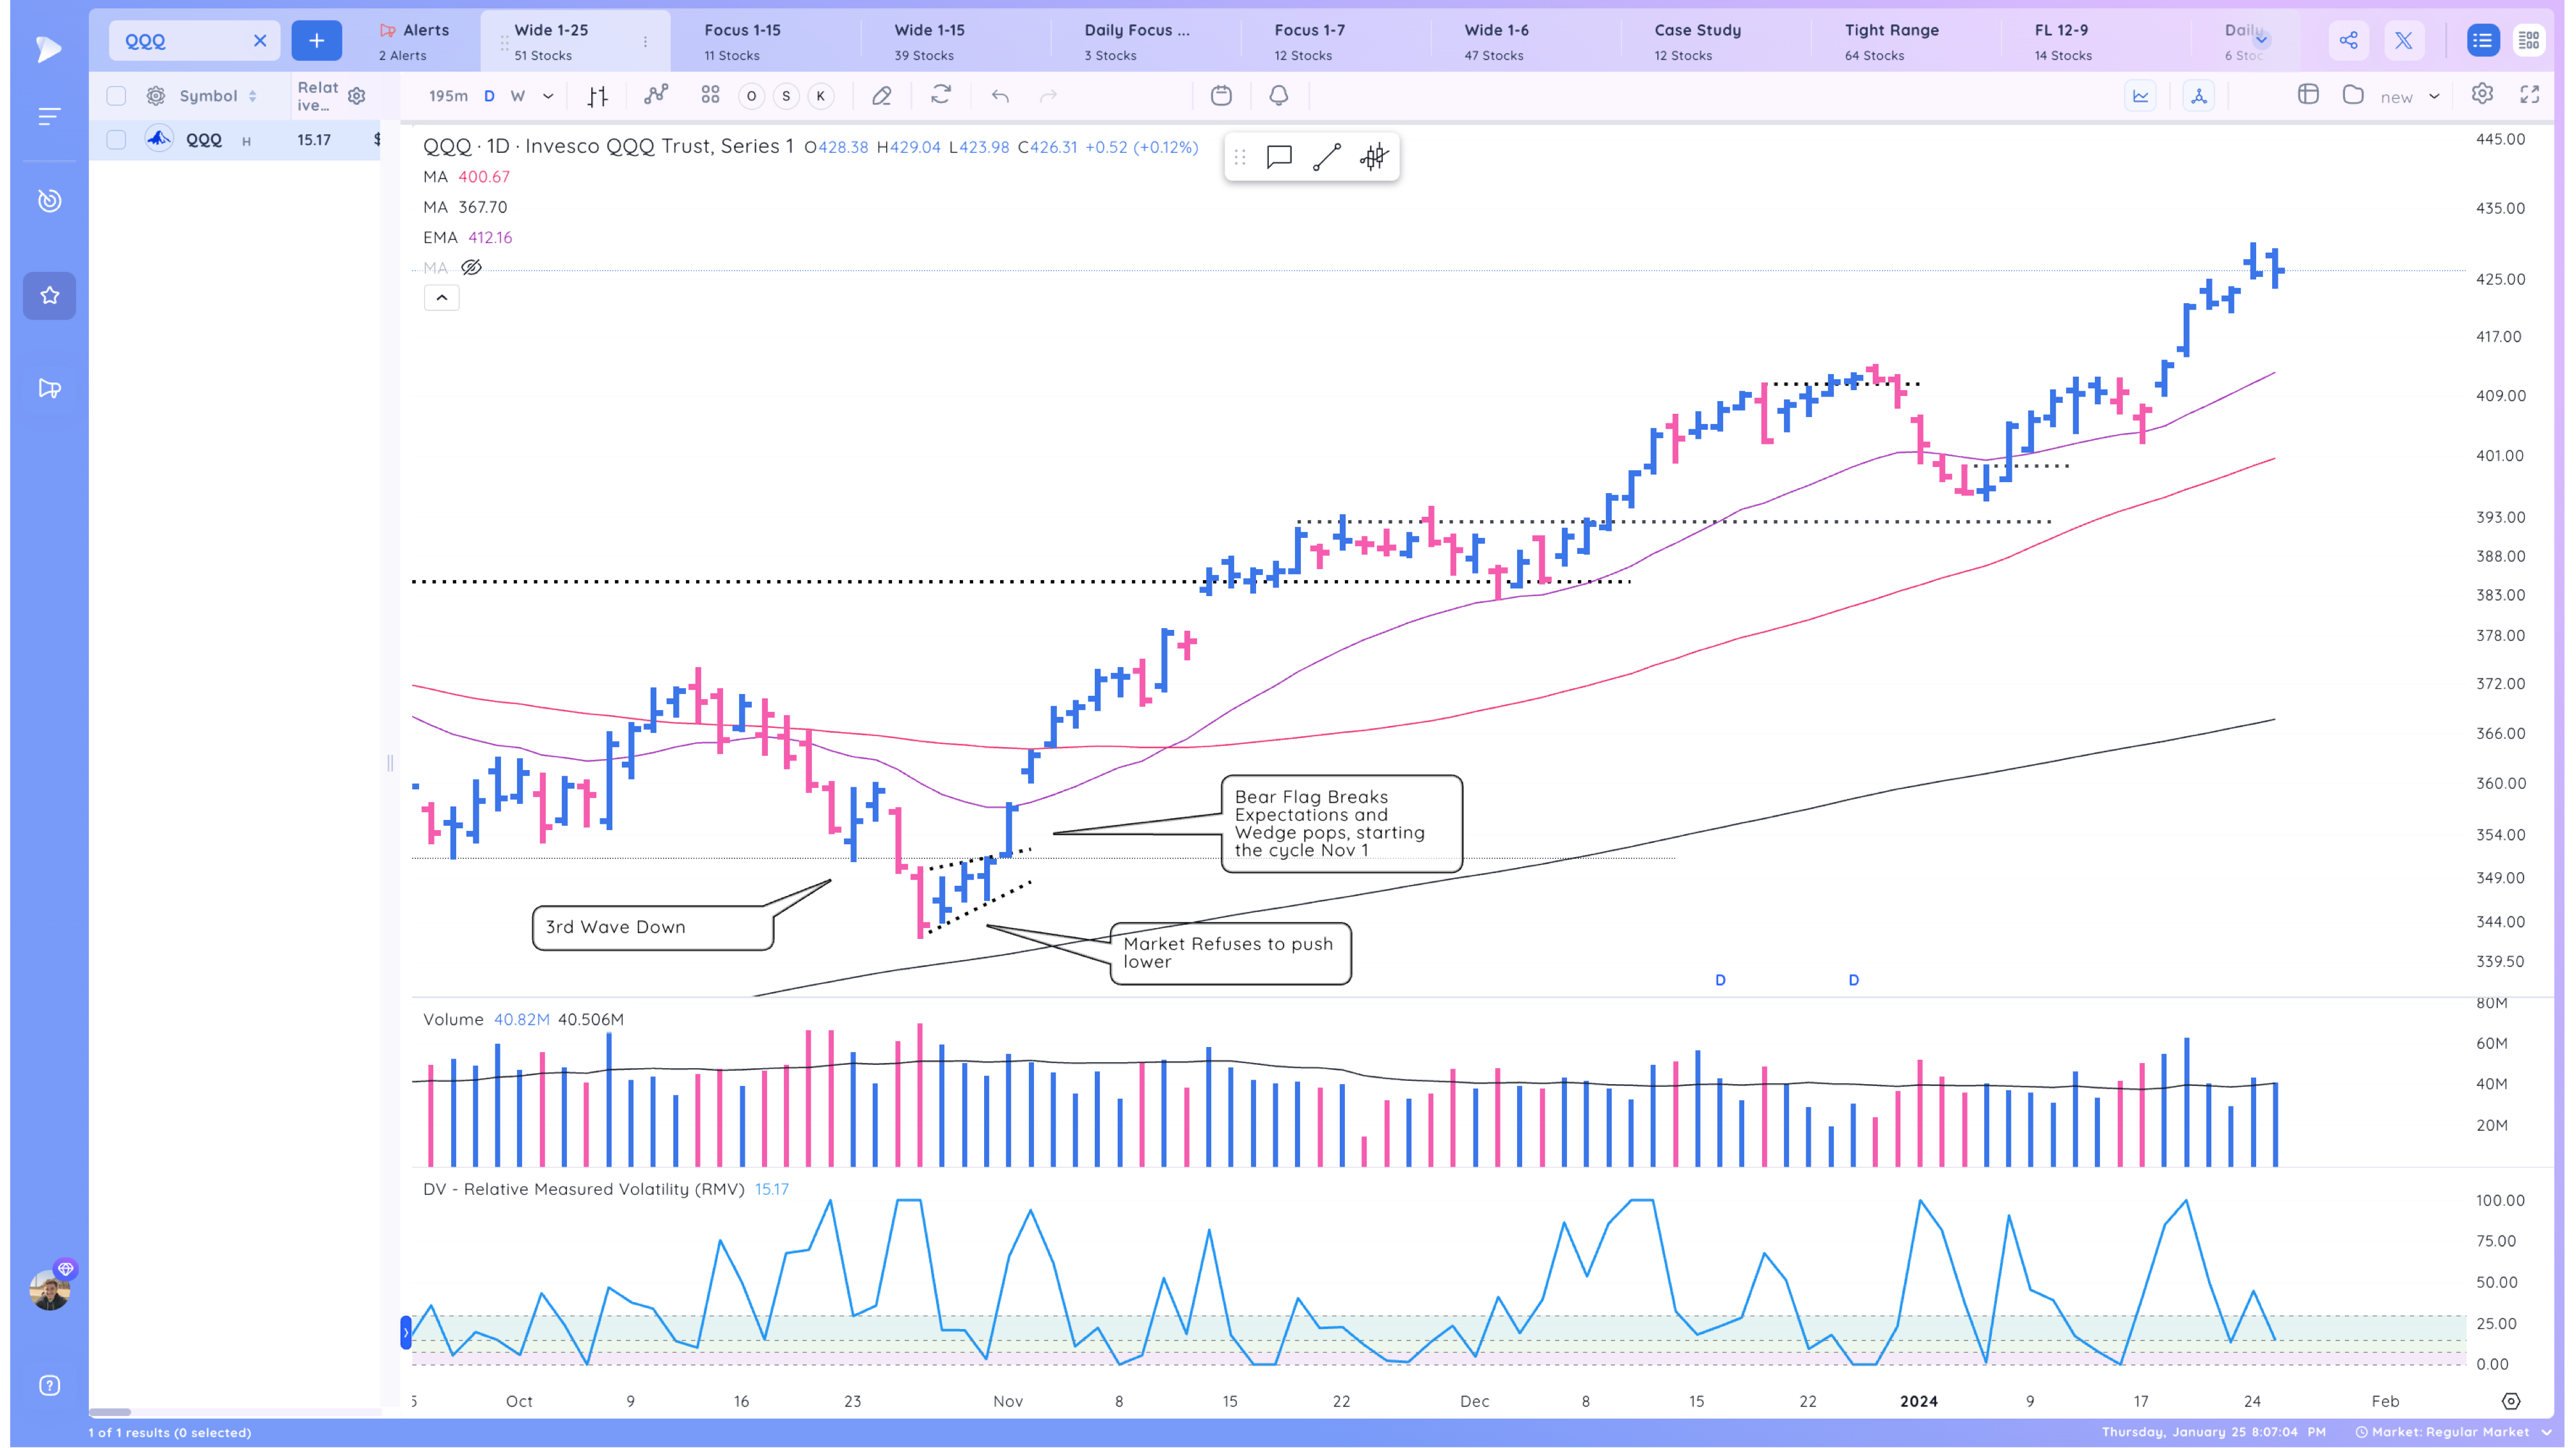The image size is (2576, 1448).
Task: Select the 195m timeframe
Action: click(448, 96)
